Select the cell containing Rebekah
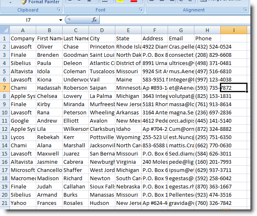The image size is (257, 216). [x=49, y=137]
